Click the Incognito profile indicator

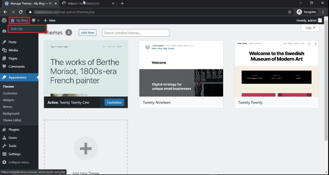[306, 12]
